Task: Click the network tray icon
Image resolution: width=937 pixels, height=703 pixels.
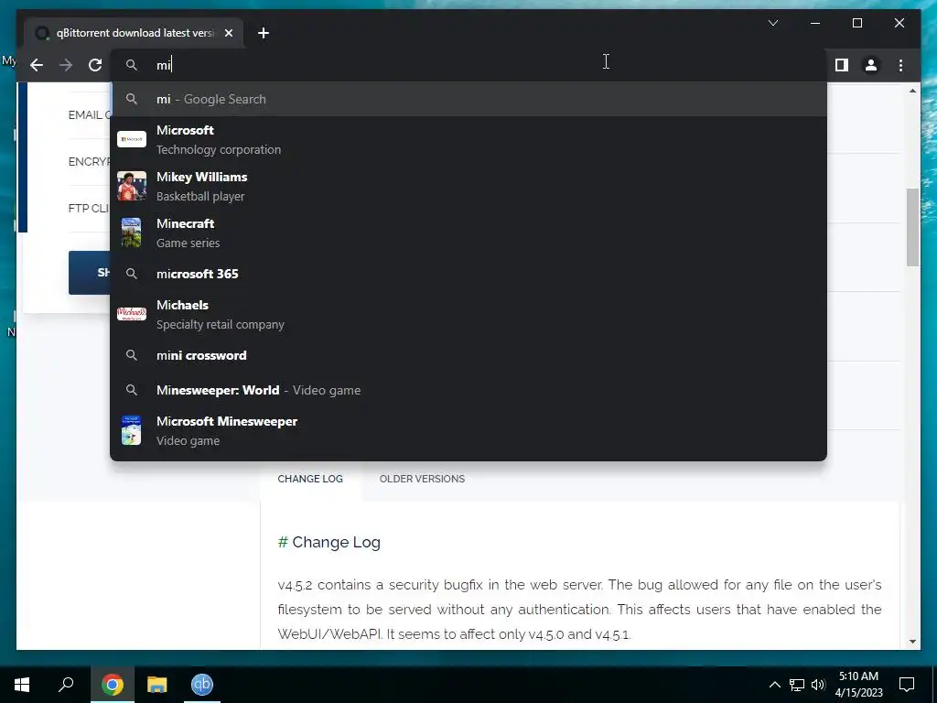Action: pyautogui.click(x=797, y=685)
